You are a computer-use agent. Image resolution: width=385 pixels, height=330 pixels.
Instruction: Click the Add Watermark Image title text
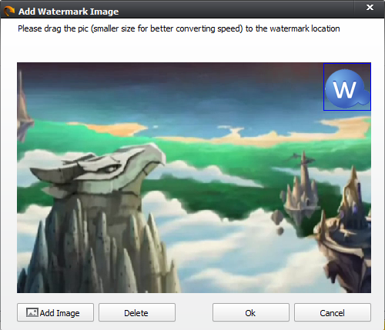coord(69,12)
